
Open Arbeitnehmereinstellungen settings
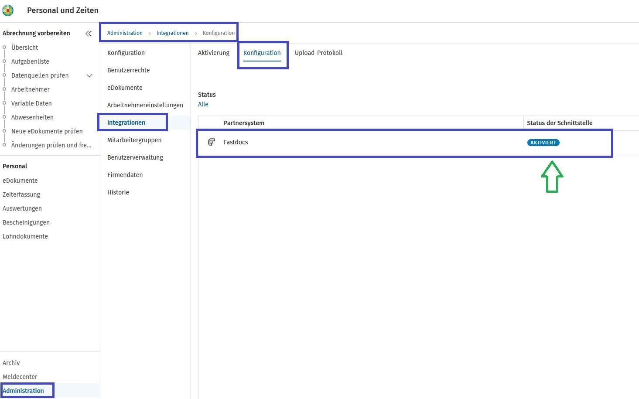pos(145,105)
